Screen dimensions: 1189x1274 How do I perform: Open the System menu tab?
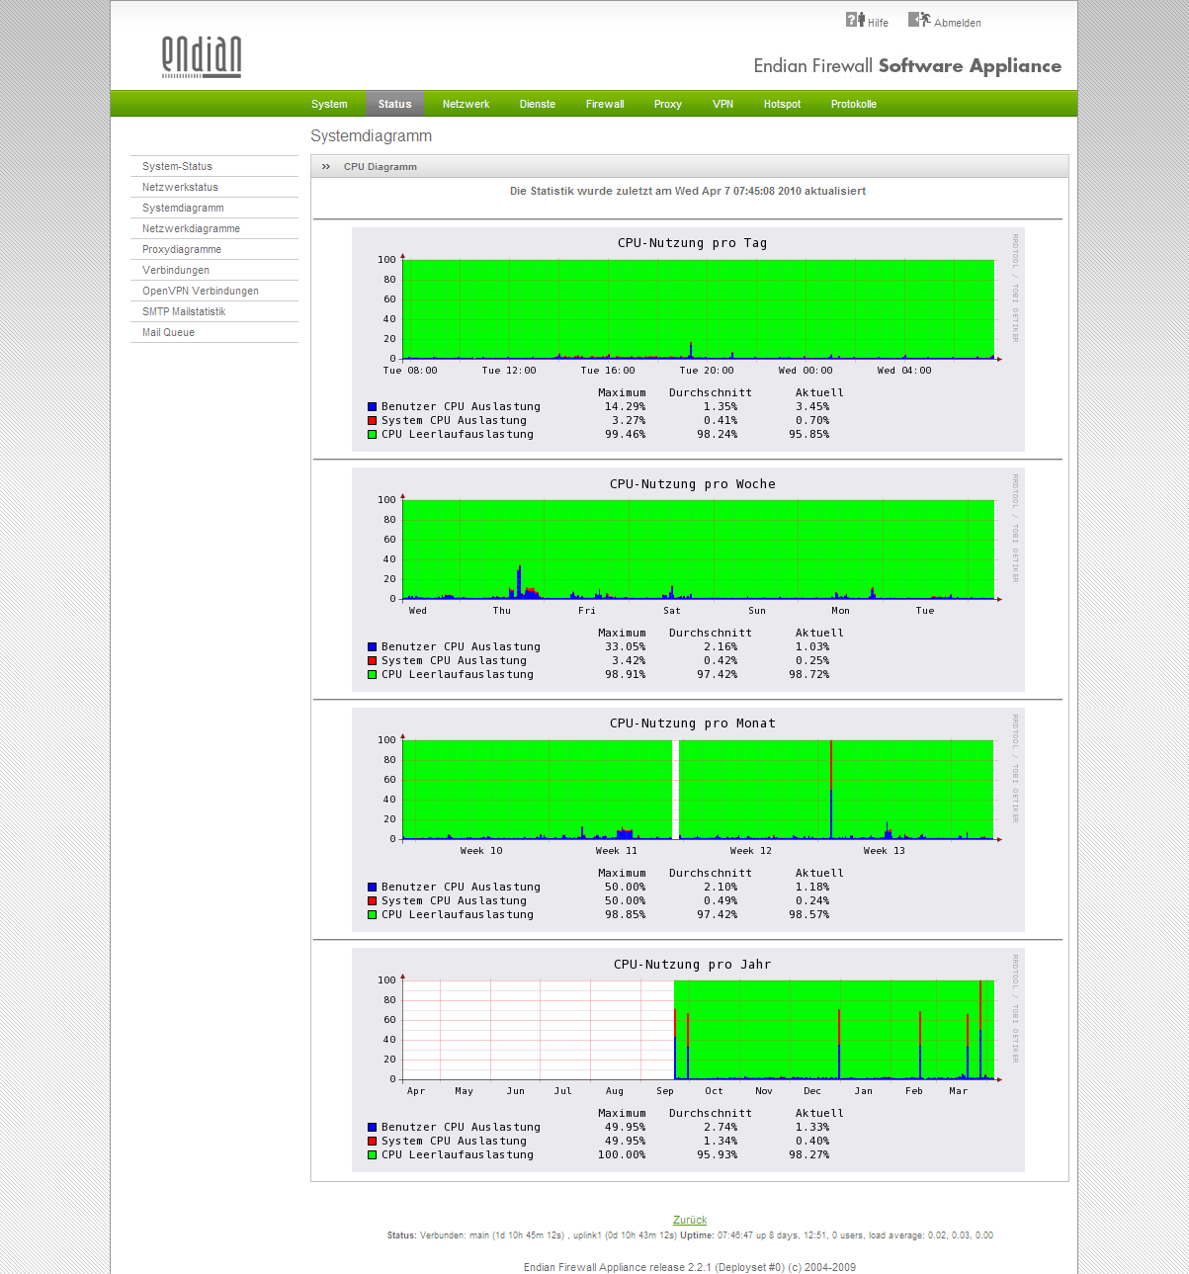tap(329, 104)
